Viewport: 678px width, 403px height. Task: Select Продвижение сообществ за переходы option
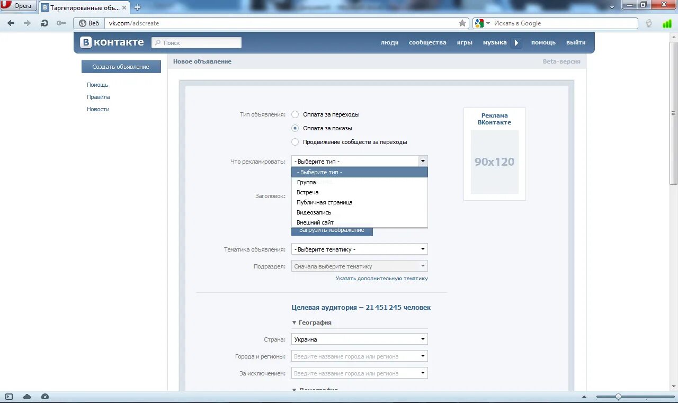[295, 142]
